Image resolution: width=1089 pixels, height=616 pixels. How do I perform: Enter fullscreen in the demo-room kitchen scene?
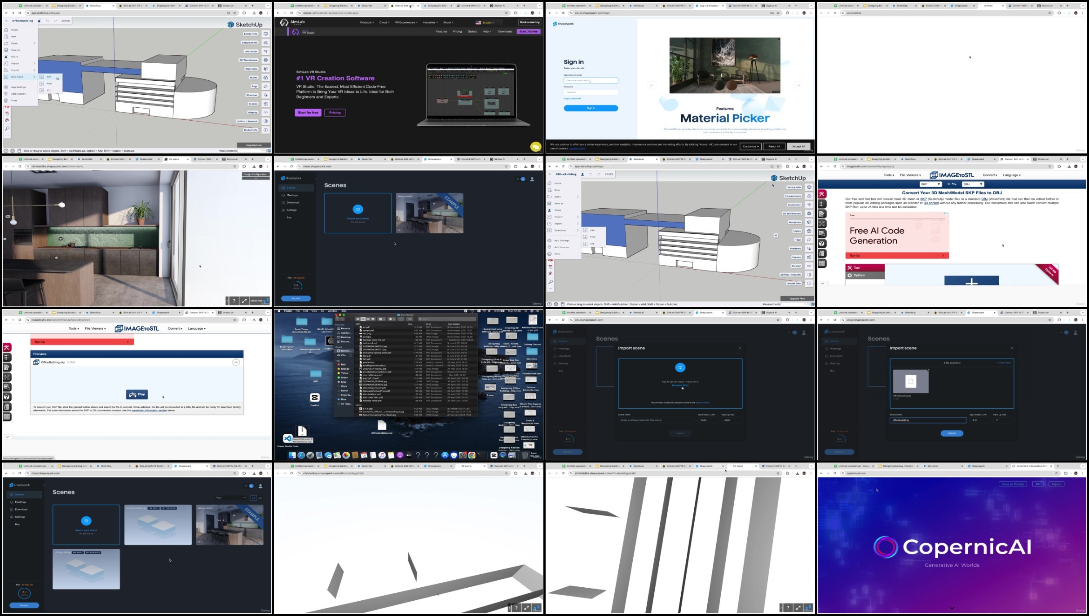click(244, 301)
